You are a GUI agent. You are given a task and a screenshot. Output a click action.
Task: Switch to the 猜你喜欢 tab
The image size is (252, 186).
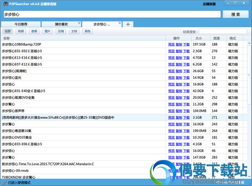tap(61, 24)
